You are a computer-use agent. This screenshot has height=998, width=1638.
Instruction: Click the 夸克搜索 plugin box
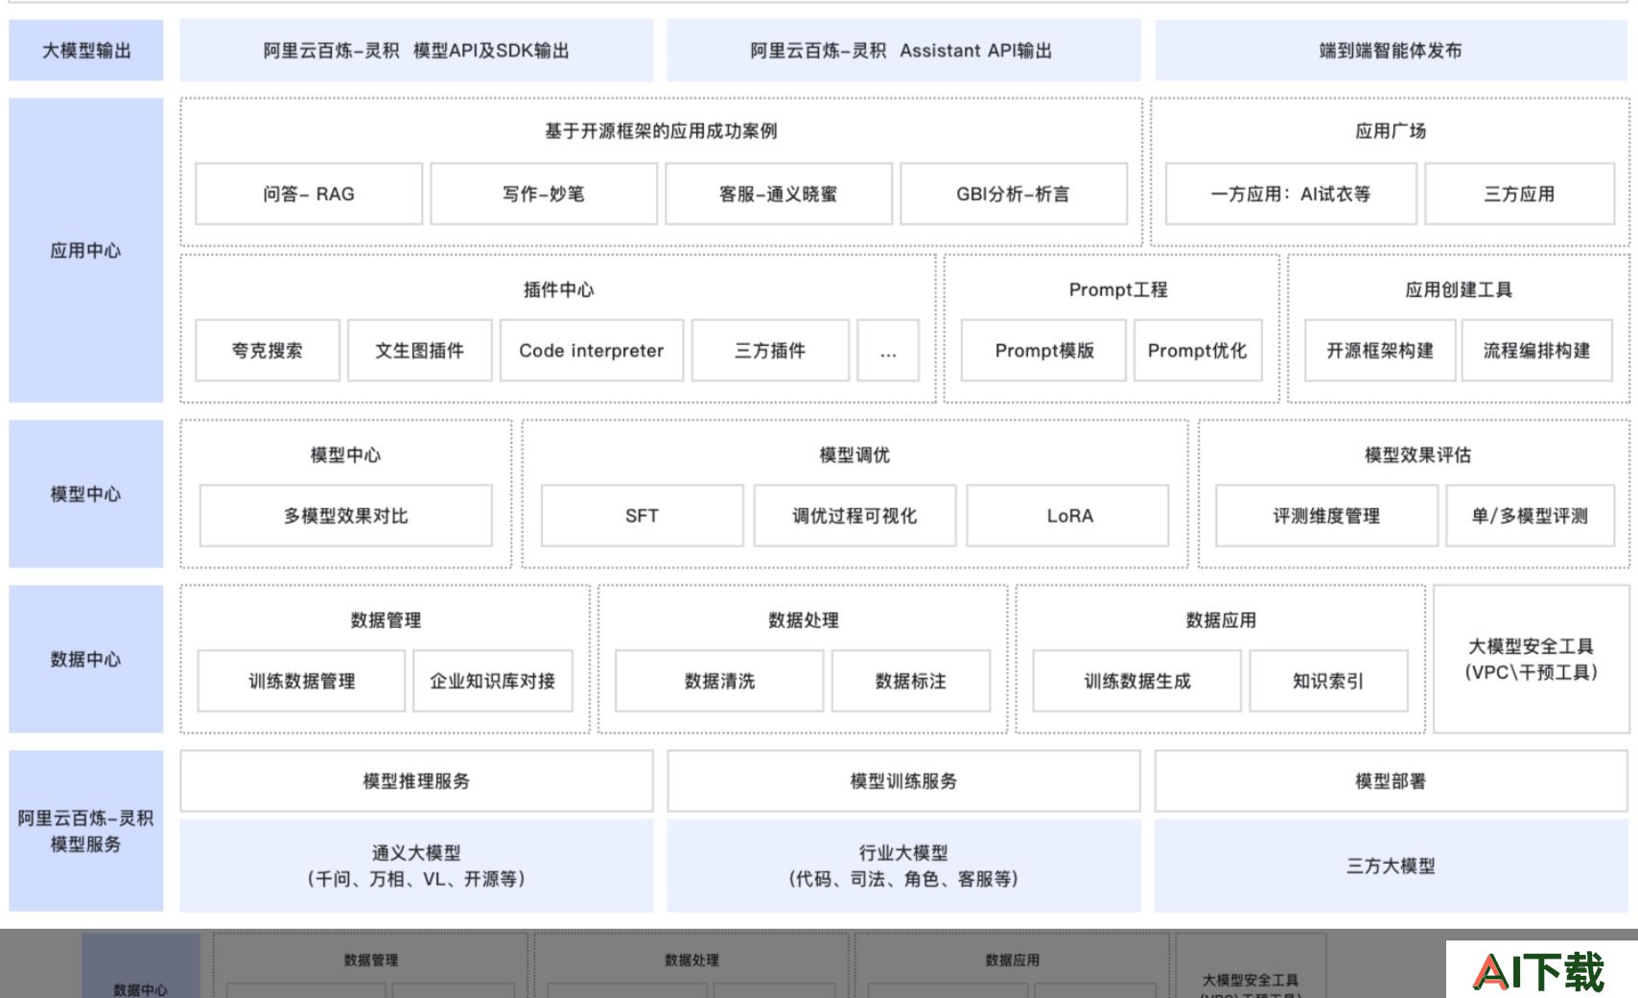tap(268, 351)
